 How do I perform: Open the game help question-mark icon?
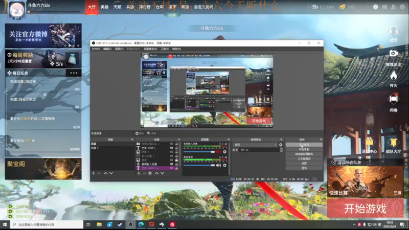point(375,7)
